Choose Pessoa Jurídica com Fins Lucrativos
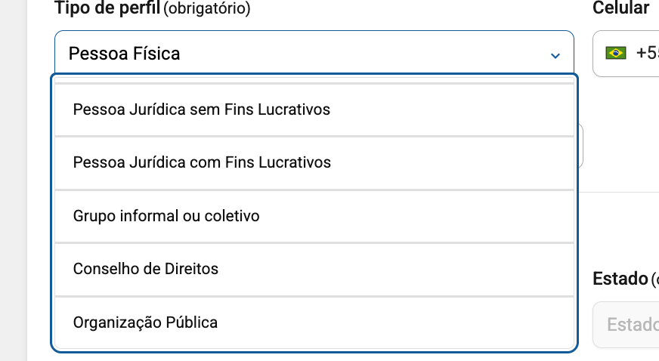The height and width of the screenshot is (361, 659). 202,162
